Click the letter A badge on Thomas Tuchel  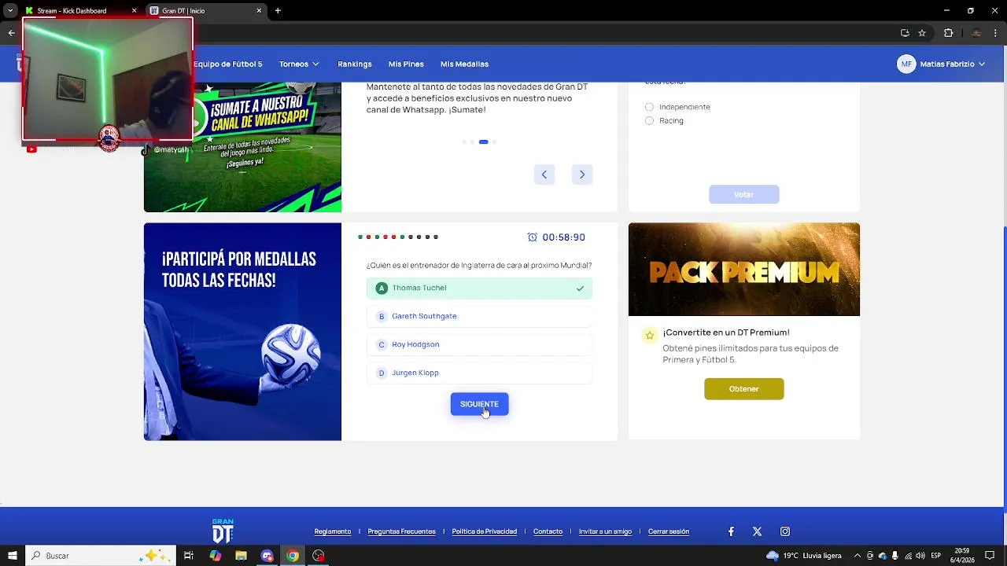click(382, 288)
